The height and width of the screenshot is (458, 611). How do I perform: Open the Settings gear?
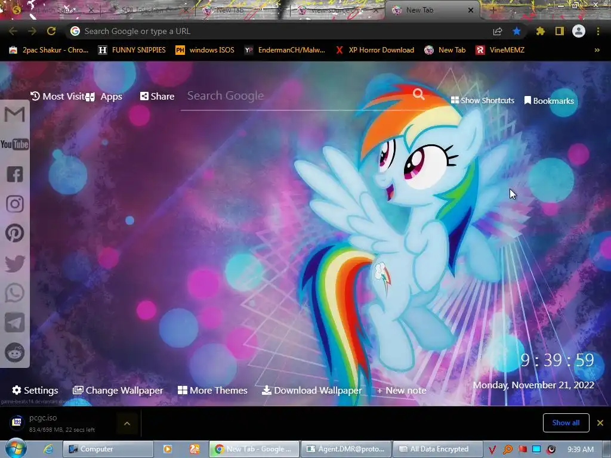35,390
